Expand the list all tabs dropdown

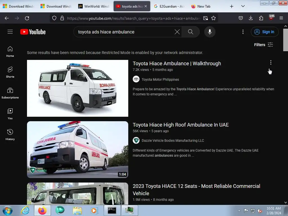tap(243, 6)
